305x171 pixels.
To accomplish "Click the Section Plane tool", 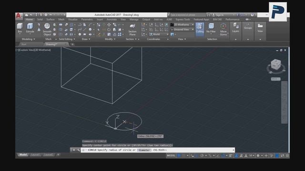I will 132,29.
